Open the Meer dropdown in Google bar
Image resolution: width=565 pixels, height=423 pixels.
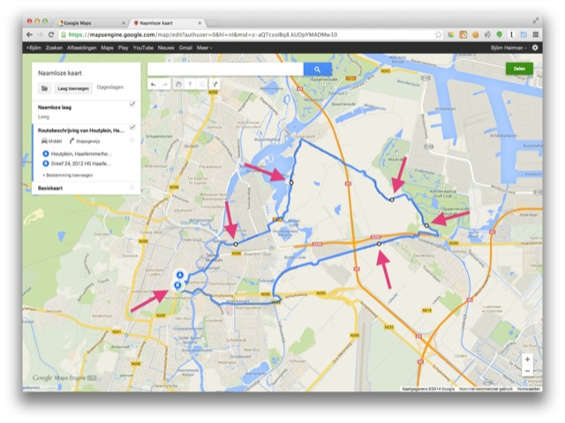[204, 48]
